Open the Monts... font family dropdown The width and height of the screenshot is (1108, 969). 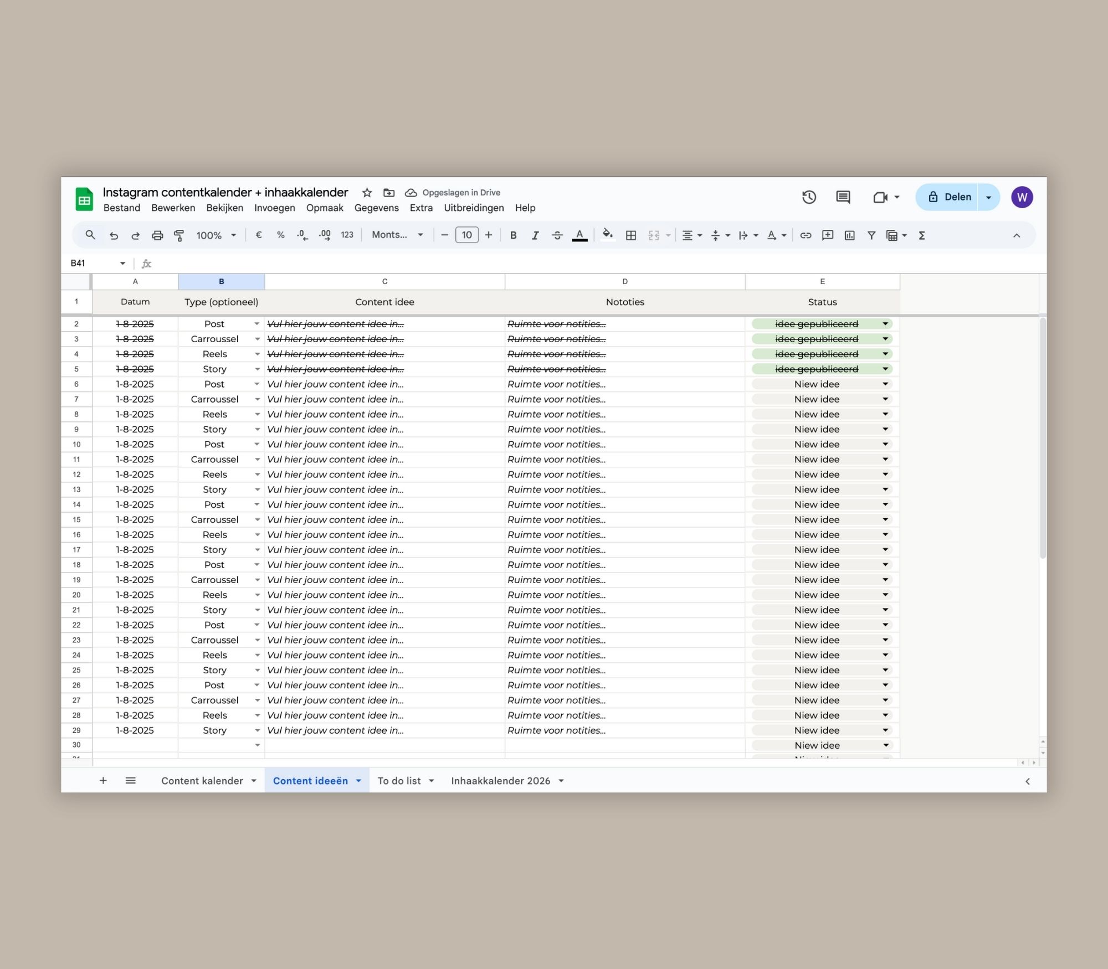coord(397,235)
